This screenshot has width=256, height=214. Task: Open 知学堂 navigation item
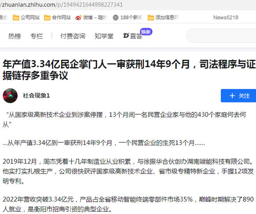tap(104, 36)
